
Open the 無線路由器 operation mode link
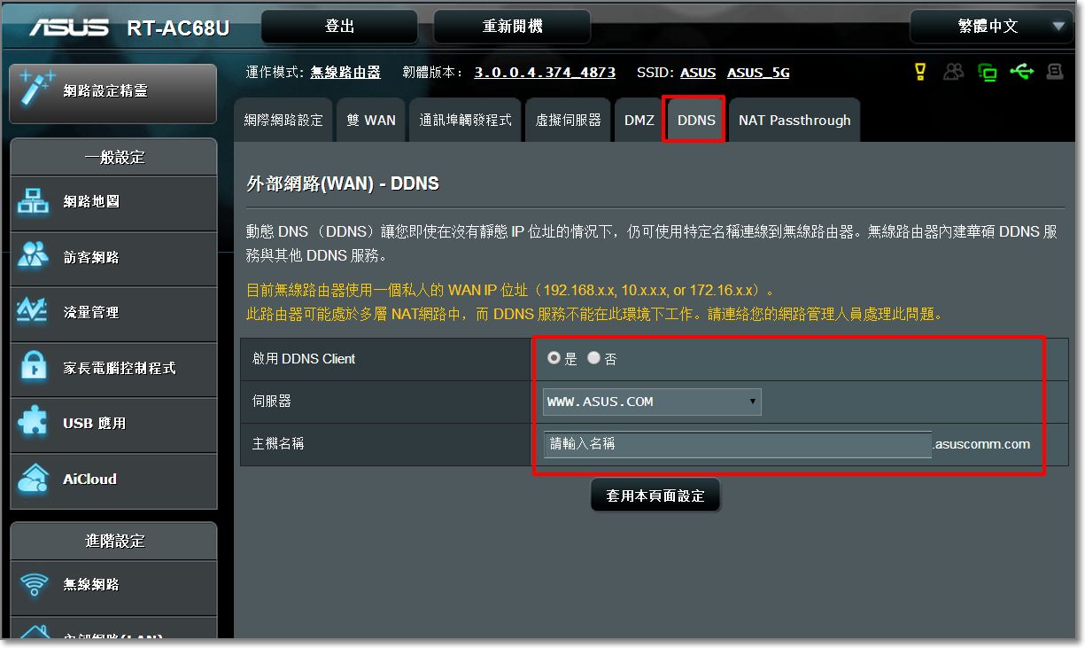[x=345, y=73]
